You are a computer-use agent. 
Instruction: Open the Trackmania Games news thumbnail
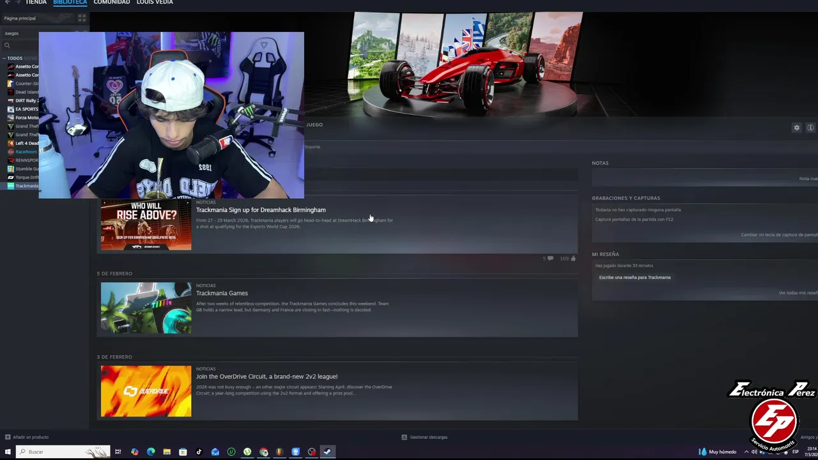click(x=146, y=308)
